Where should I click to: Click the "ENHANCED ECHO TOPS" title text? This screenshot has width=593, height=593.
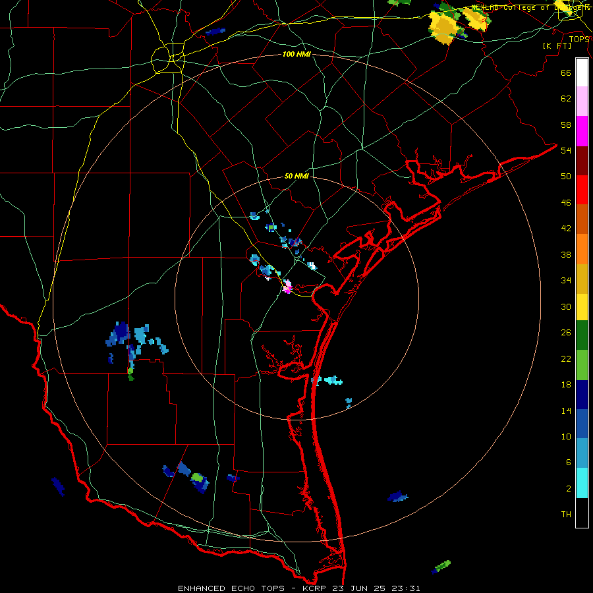pyautogui.click(x=231, y=588)
